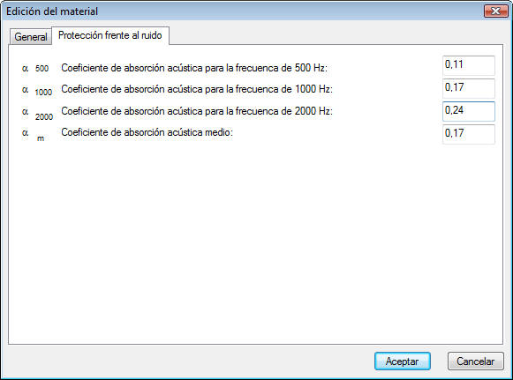Click the Edición del material title bar
513x380 pixels.
click(242, 11)
